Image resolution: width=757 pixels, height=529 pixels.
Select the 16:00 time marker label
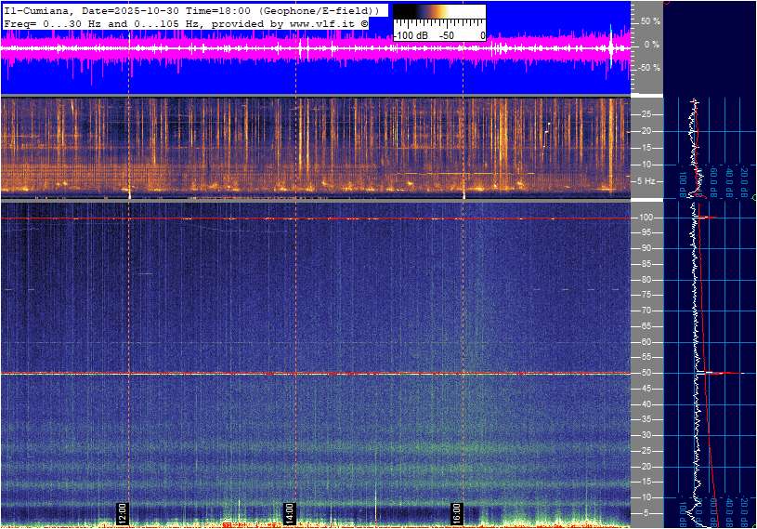click(x=456, y=512)
